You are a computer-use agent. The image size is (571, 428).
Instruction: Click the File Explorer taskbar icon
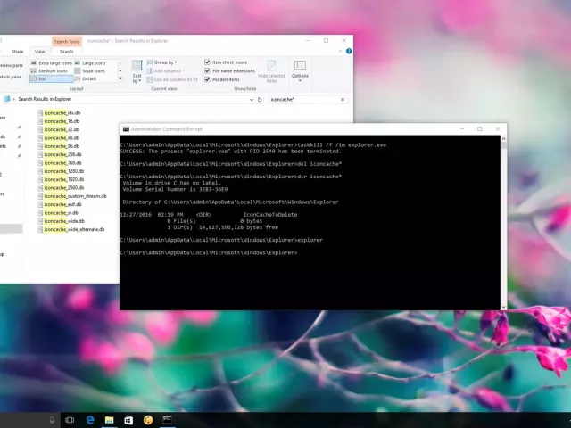[x=110, y=420]
